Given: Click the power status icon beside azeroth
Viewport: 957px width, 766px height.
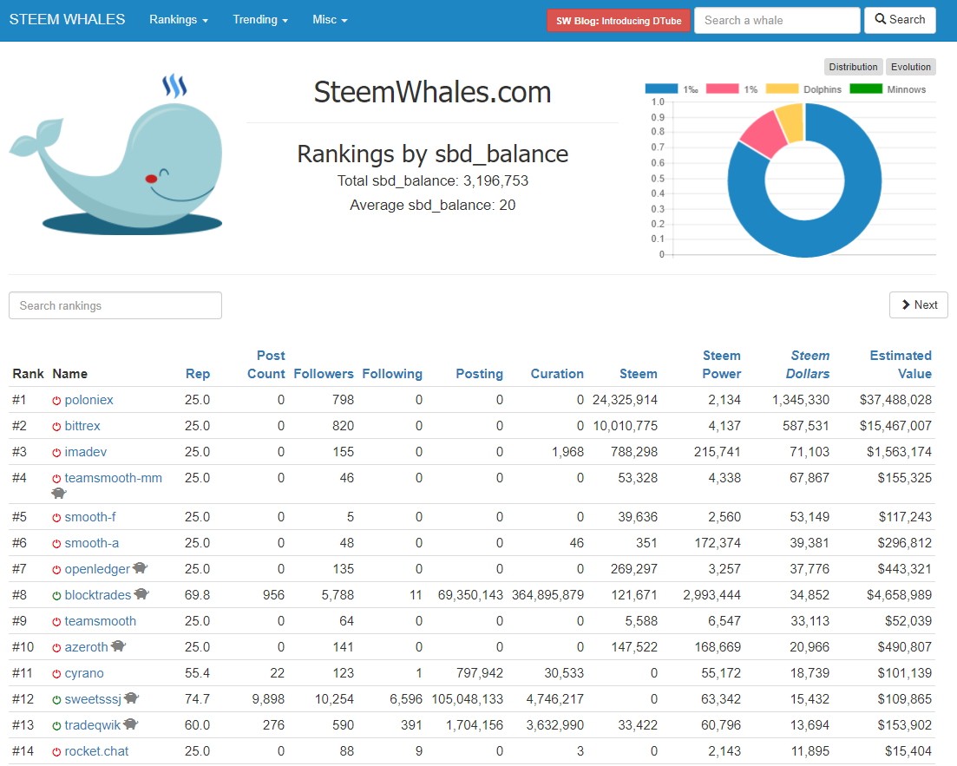Looking at the screenshot, I should tap(56, 648).
